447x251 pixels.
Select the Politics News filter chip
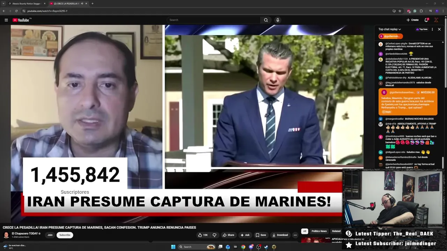coord(319,231)
